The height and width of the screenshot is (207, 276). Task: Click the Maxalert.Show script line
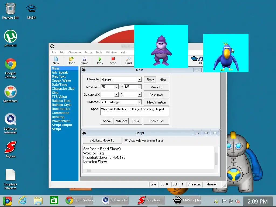tap(95, 162)
